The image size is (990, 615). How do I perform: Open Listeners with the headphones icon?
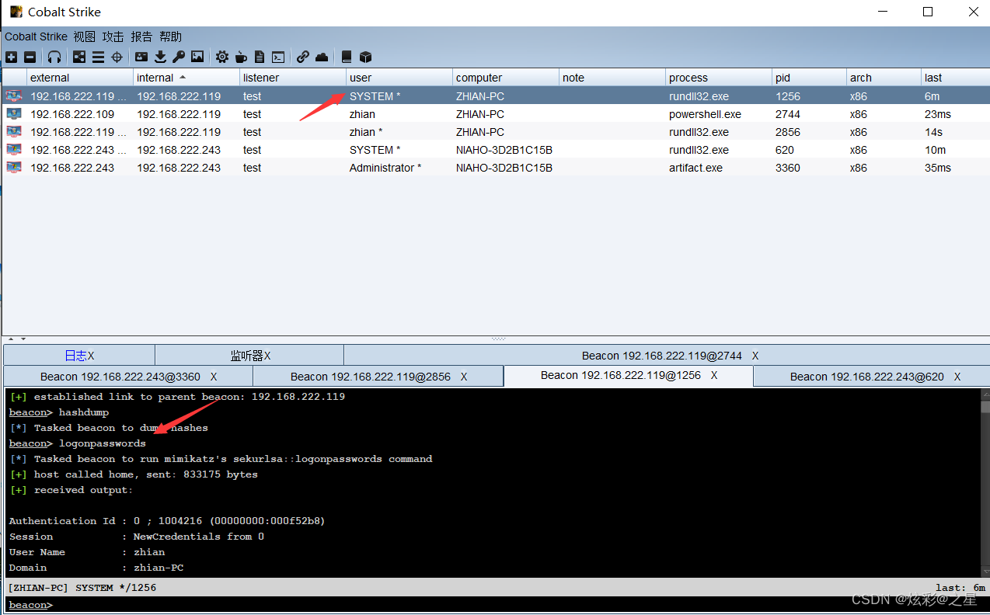(x=54, y=57)
